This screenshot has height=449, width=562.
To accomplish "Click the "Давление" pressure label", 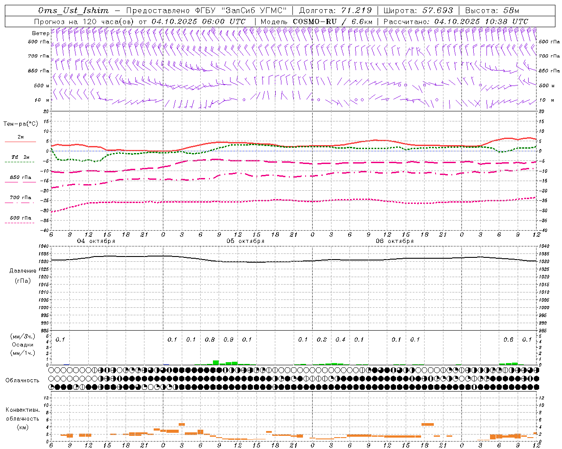I will point(23,271).
